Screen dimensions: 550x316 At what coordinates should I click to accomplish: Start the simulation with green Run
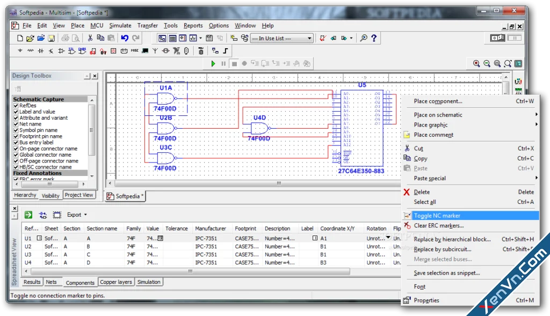213,64
